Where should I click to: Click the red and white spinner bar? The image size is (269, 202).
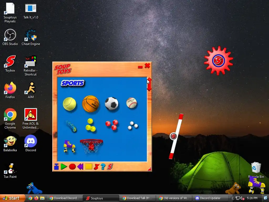coord(176,137)
